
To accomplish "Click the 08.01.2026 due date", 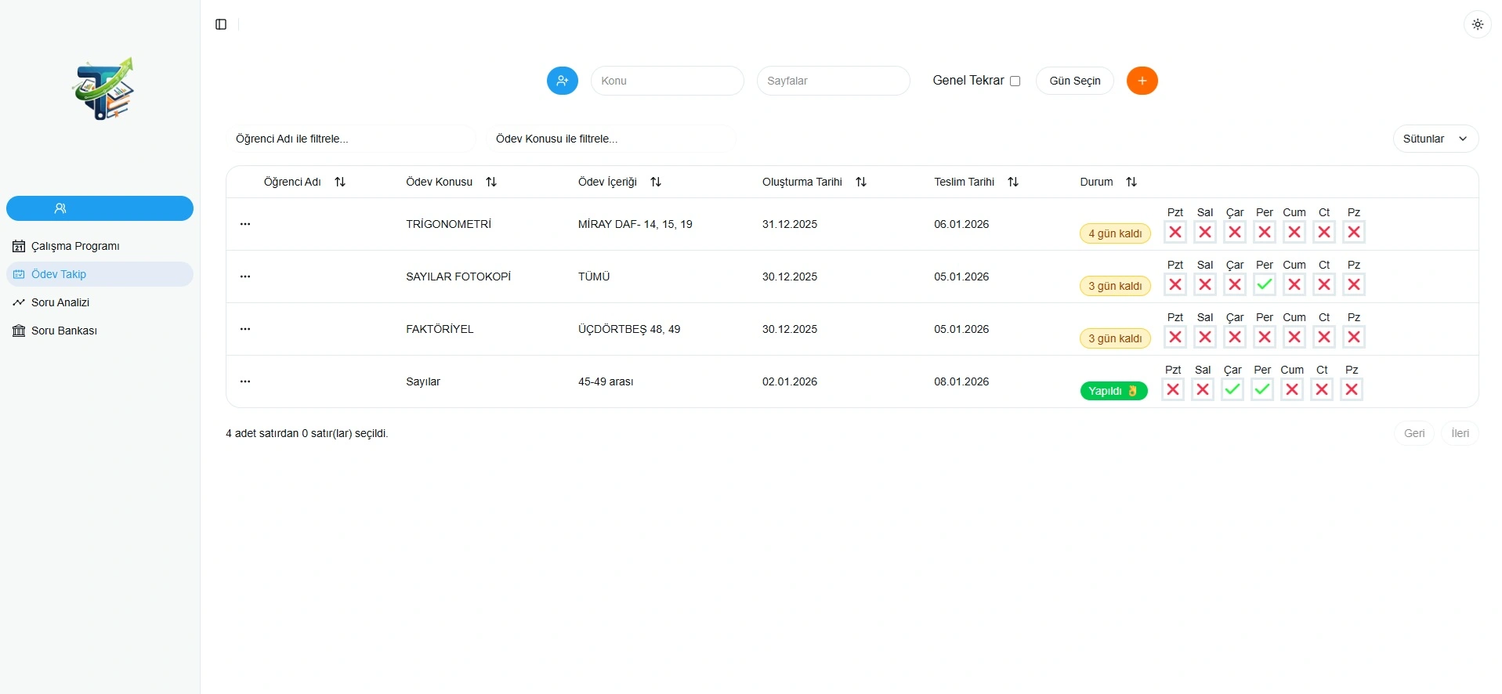I will (961, 381).
